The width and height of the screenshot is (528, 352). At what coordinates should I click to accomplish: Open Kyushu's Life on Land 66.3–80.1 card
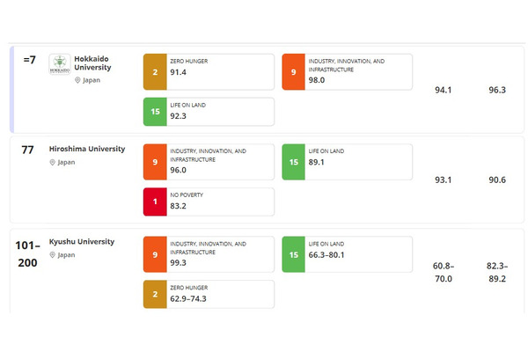[x=348, y=254]
